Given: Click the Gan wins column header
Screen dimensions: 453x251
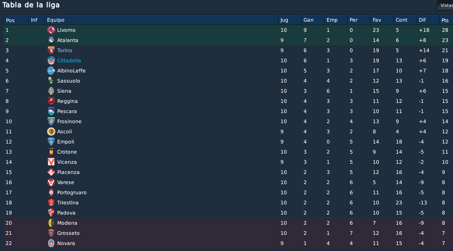Looking at the screenshot, I should (x=313, y=20).
